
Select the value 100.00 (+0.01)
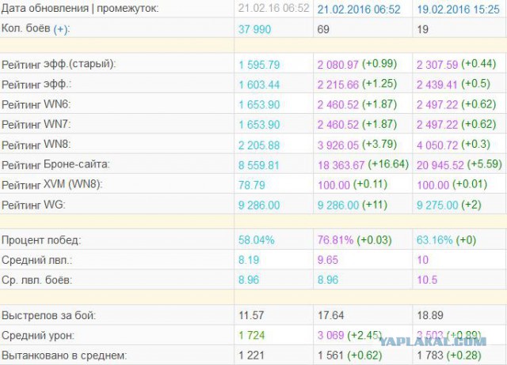pyautogui.click(x=452, y=185)
